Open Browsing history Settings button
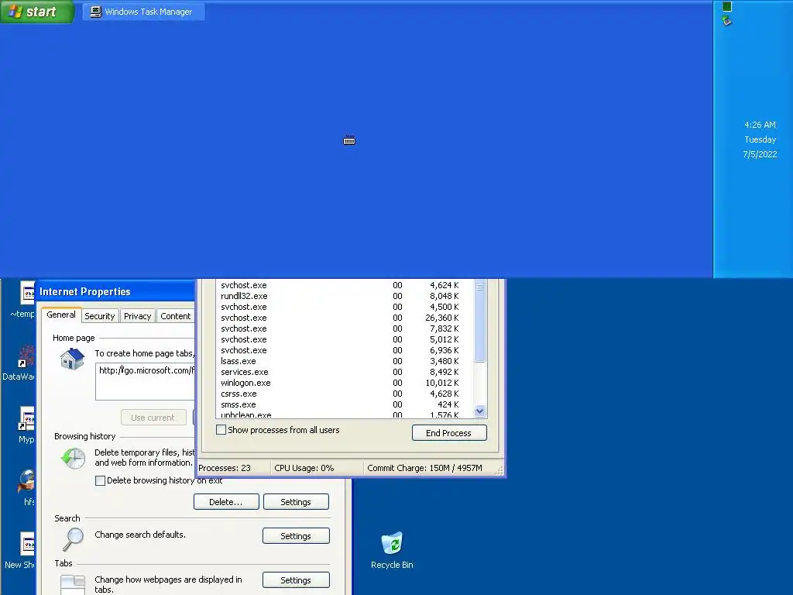Viewport: 793px width, 595px height. (296, 502)
